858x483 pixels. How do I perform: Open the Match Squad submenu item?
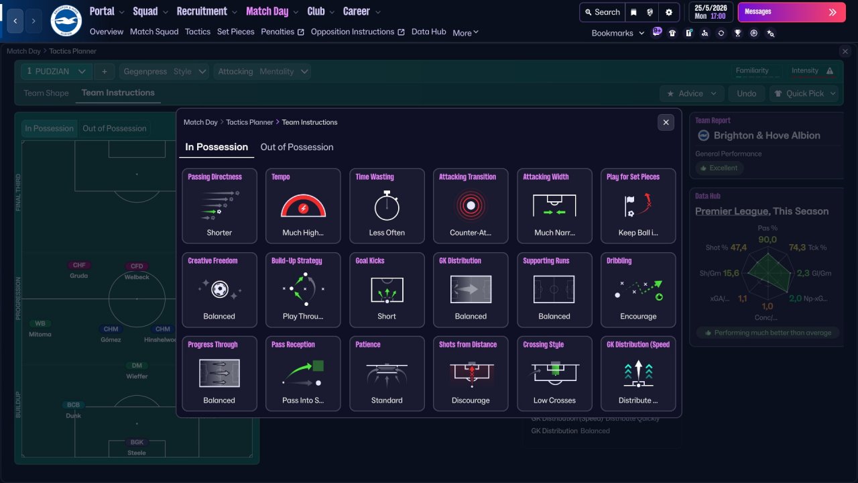[154, 32]
